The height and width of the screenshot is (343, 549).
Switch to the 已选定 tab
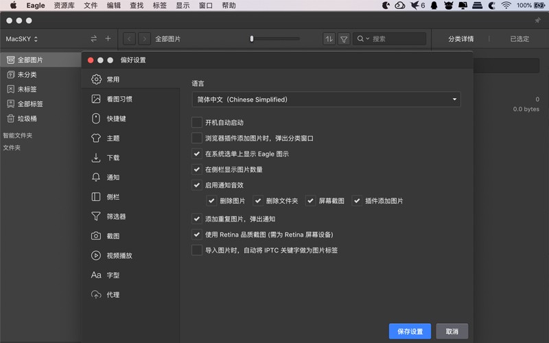tap(519, 39)
